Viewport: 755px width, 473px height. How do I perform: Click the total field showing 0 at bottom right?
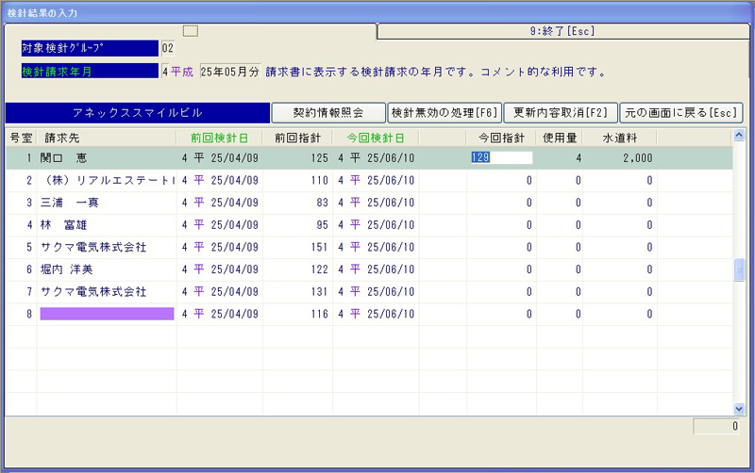(718, 427)
